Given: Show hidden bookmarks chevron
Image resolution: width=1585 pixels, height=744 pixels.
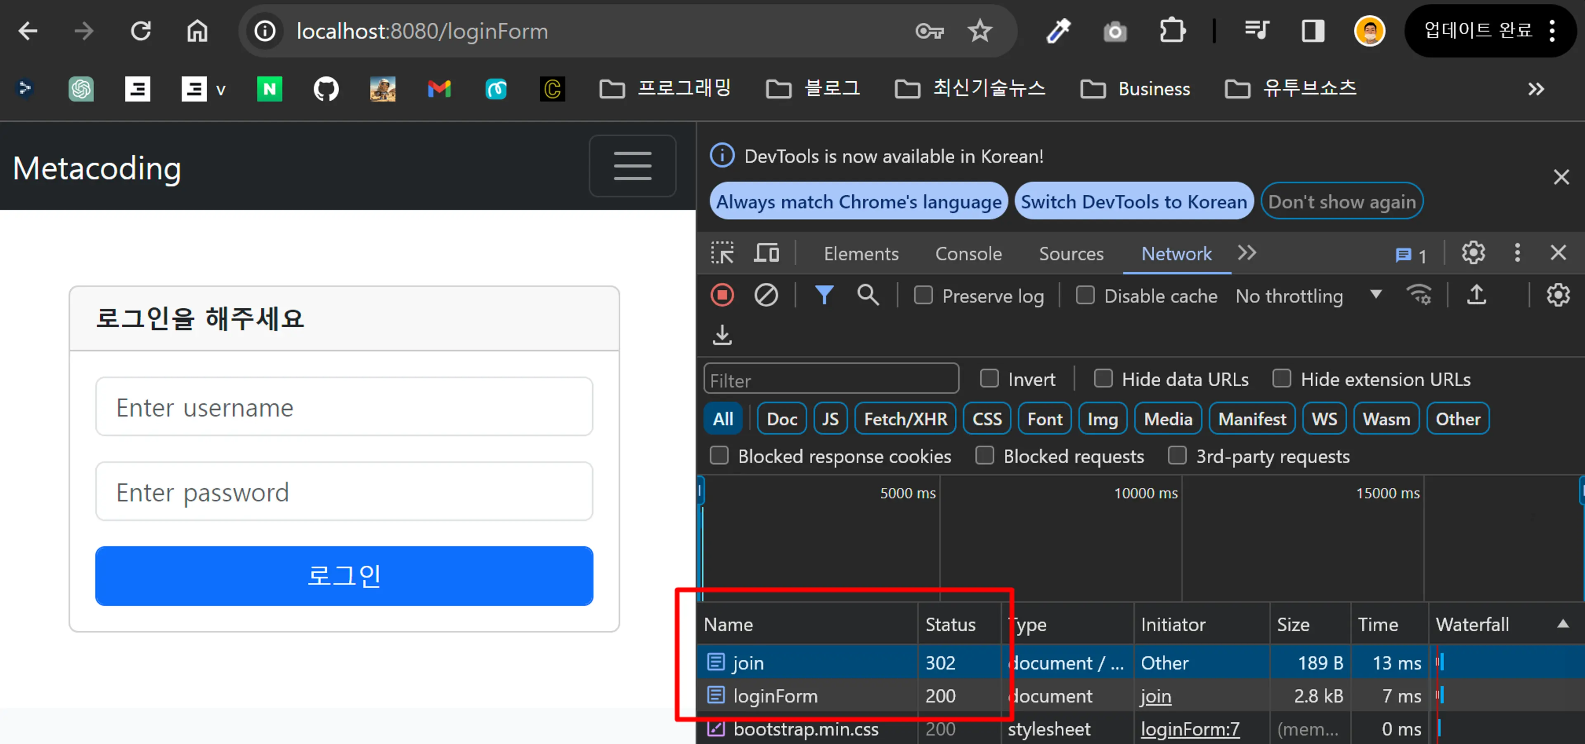Looking at the screenshot, I should pyautogui.click(x=1536, y=89).
